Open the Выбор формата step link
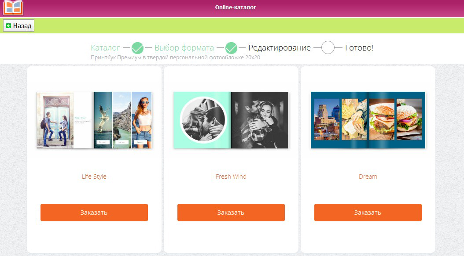Image resolution: width=464 pixels, height=256 pixels. 184,47
